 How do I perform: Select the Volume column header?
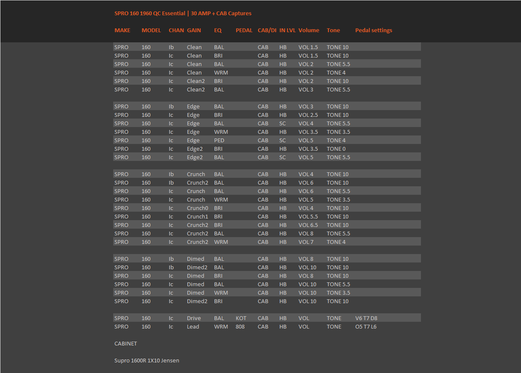[x=309, y=30]
